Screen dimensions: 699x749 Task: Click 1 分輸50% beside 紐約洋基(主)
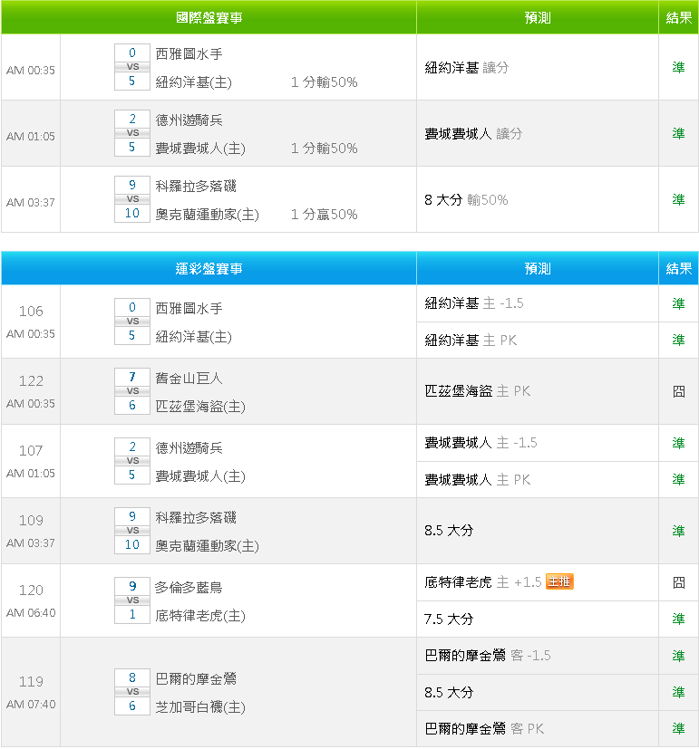tap(325, 82)
